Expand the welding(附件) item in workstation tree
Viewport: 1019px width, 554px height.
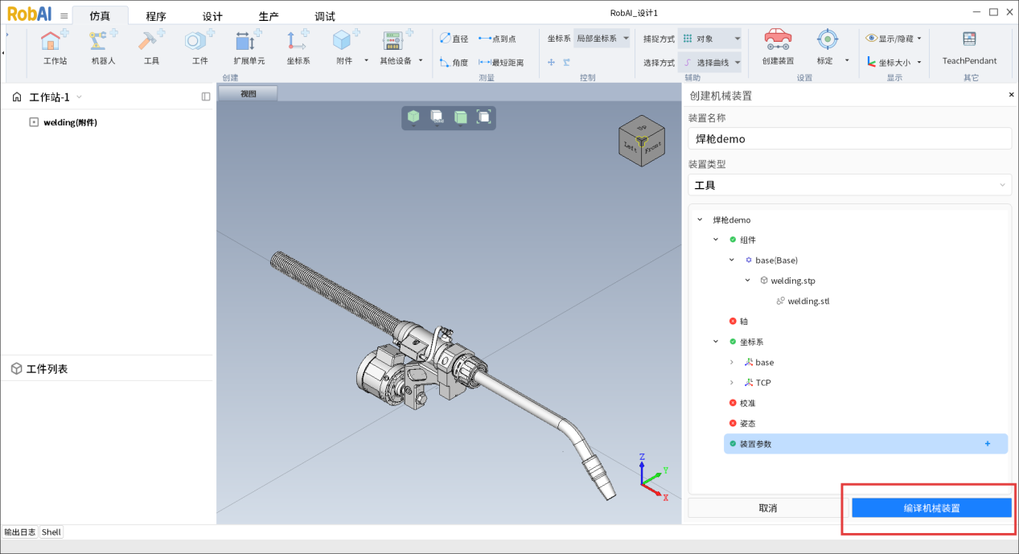34,122
